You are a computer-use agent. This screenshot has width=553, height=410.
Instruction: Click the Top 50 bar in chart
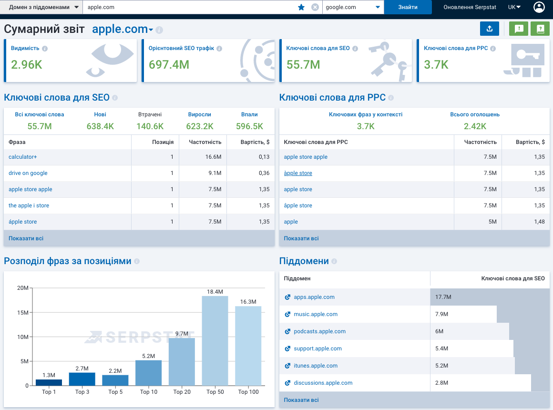tap(215, 340)
